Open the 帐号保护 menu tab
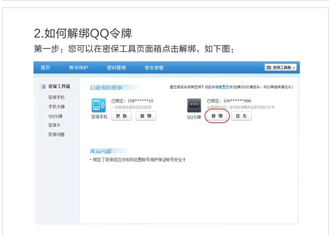 point(79,67)
